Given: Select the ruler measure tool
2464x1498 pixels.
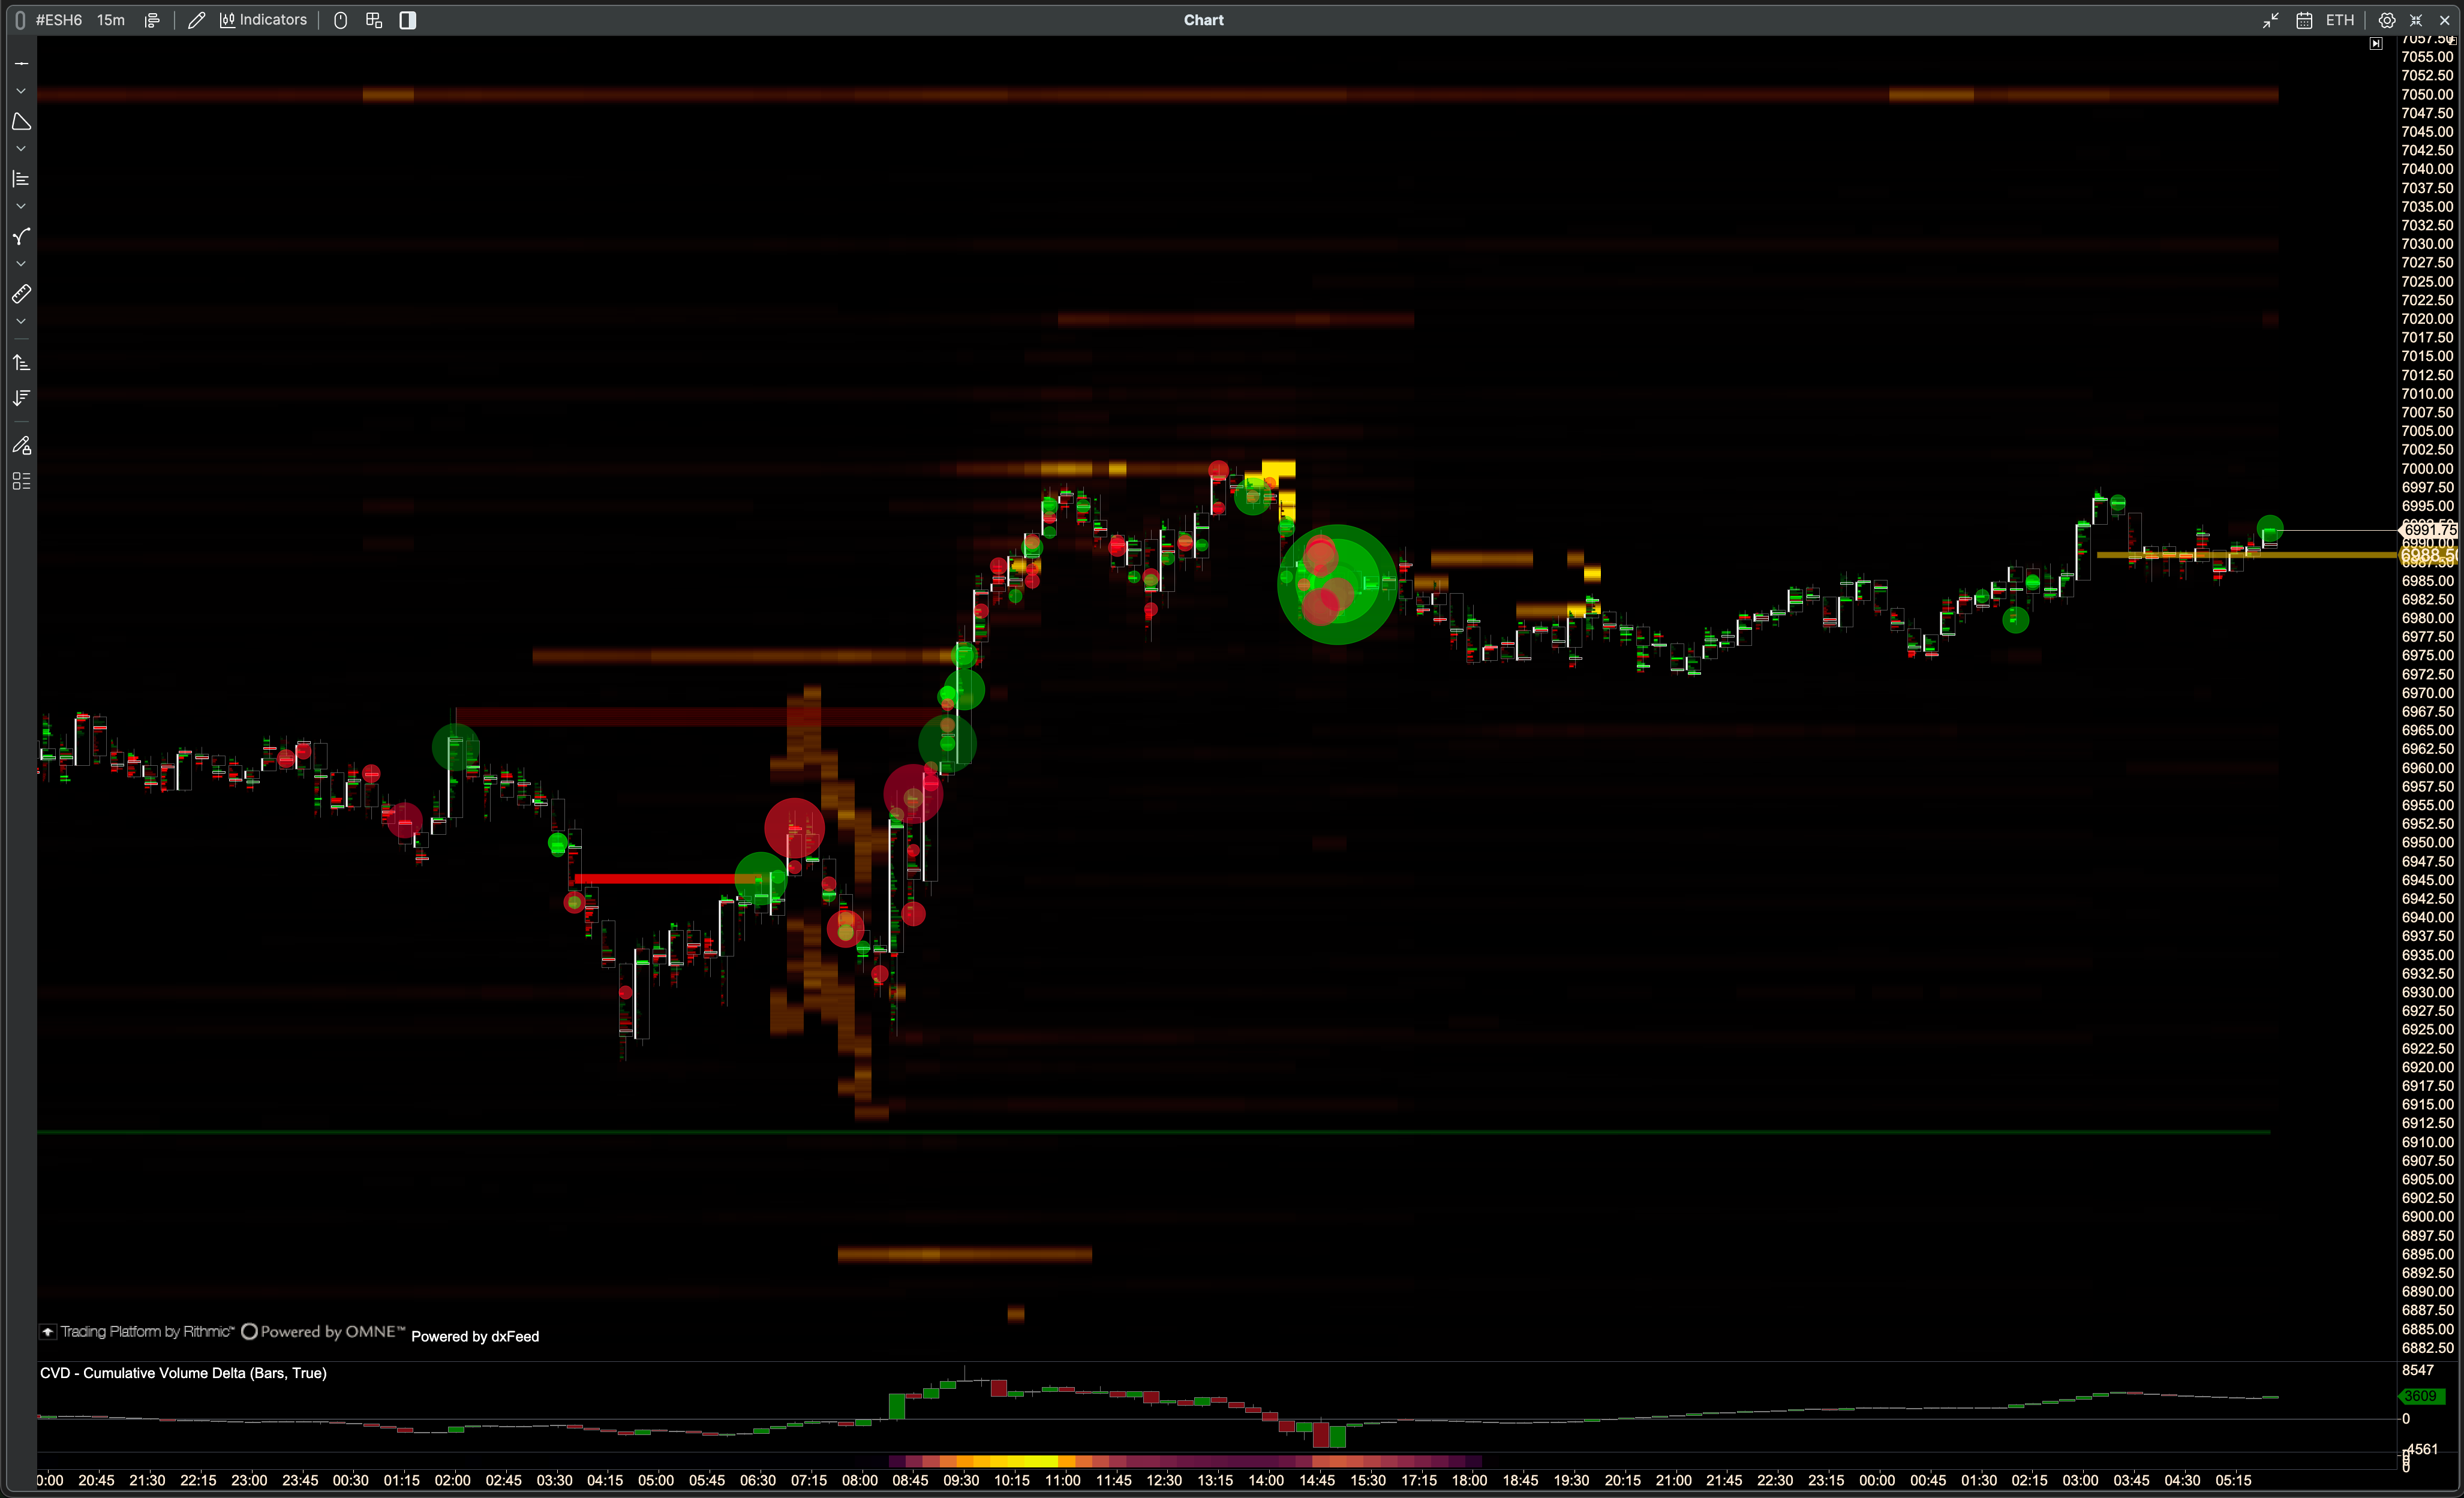Looking at the screenshot, I should tap(21, 294).
